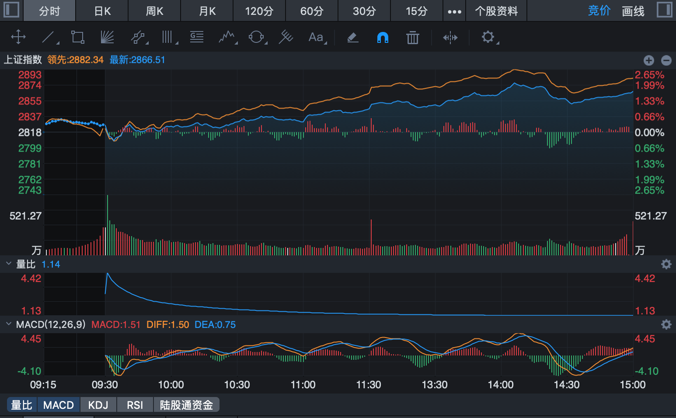Select the line drawing tool

pos(49,37)
